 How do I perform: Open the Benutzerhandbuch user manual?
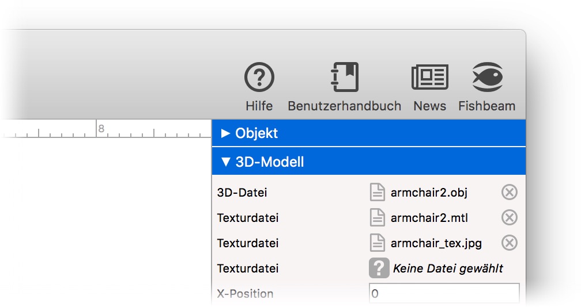[344, 77]
